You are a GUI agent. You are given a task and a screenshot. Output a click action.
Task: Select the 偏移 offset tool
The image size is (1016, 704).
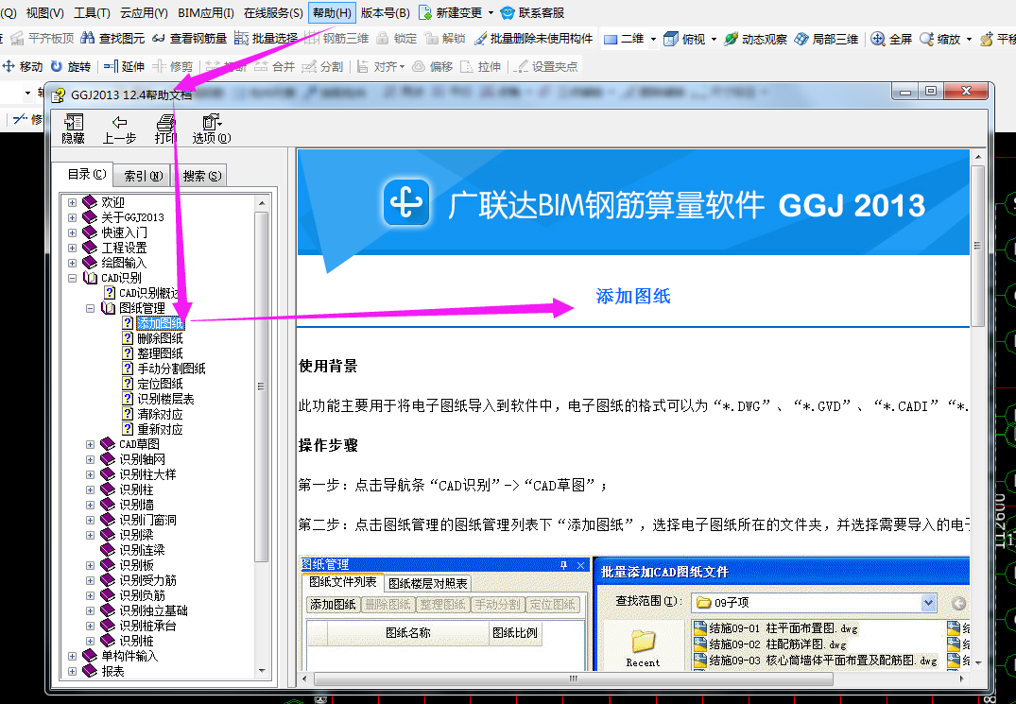pos(432,66)
